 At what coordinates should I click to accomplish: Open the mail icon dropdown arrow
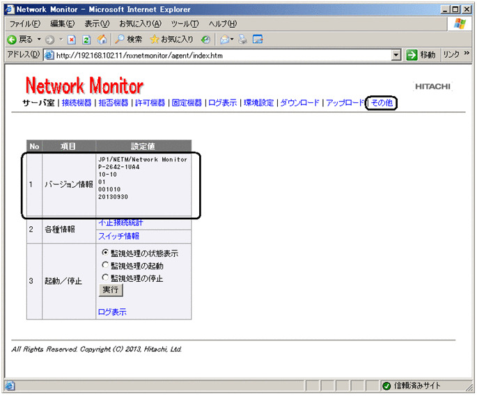[232, 39]
